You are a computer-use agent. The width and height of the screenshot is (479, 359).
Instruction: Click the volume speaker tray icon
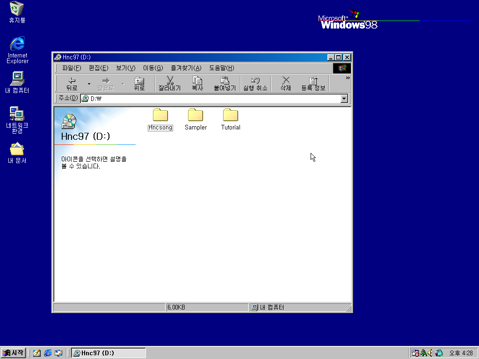click(430, 353)
